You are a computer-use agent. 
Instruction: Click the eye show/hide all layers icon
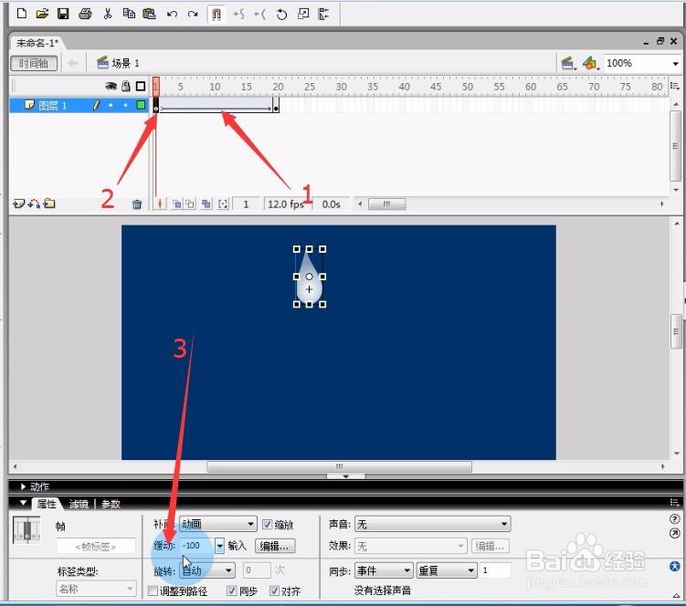[x=111, y=86]
